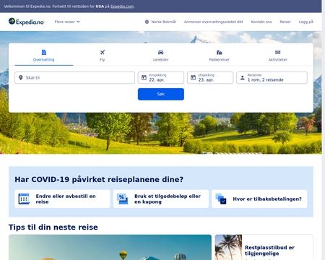Switch to the Leiebiler tab
The image size is (325, 260).
point(161,56)
